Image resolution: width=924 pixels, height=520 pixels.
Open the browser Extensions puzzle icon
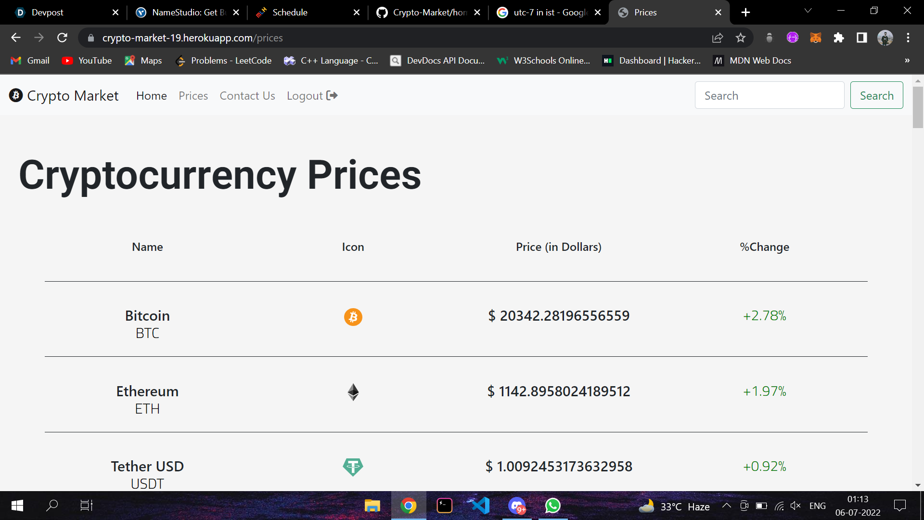[x=838, y=38]
